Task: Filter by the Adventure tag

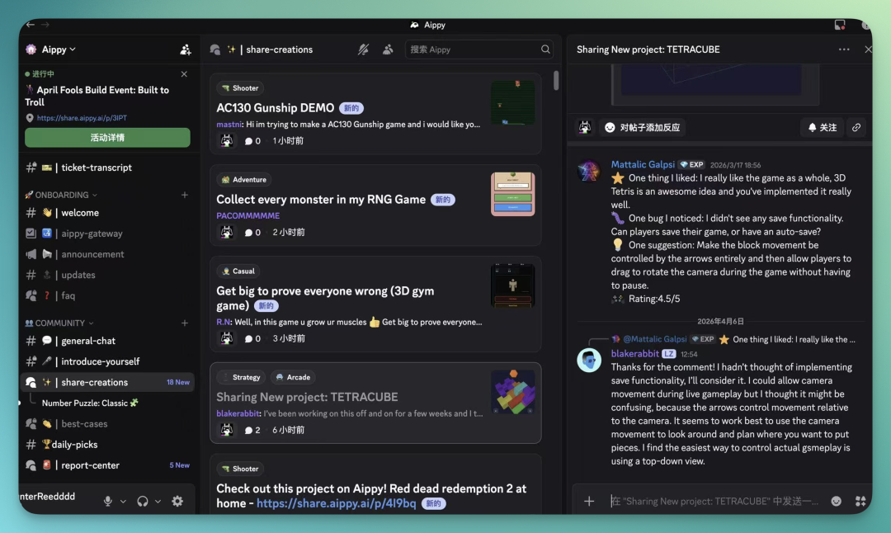Action: coord(243,180)
